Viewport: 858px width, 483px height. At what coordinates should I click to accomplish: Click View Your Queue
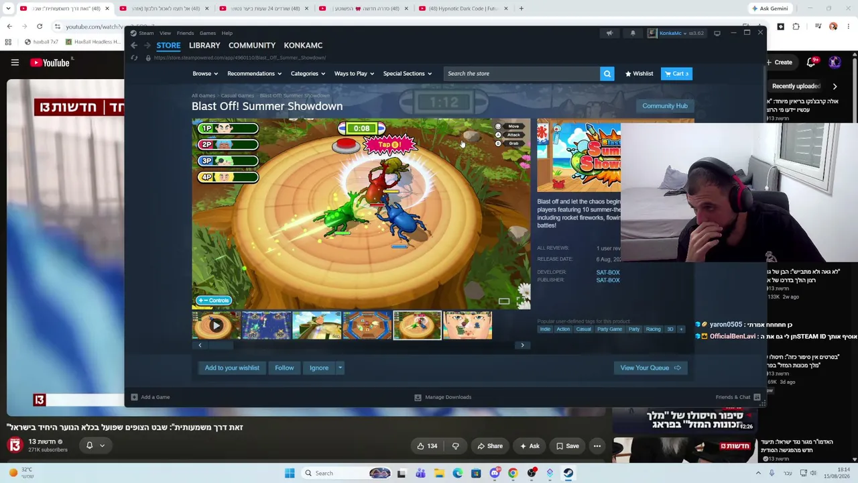coord(650,368)
